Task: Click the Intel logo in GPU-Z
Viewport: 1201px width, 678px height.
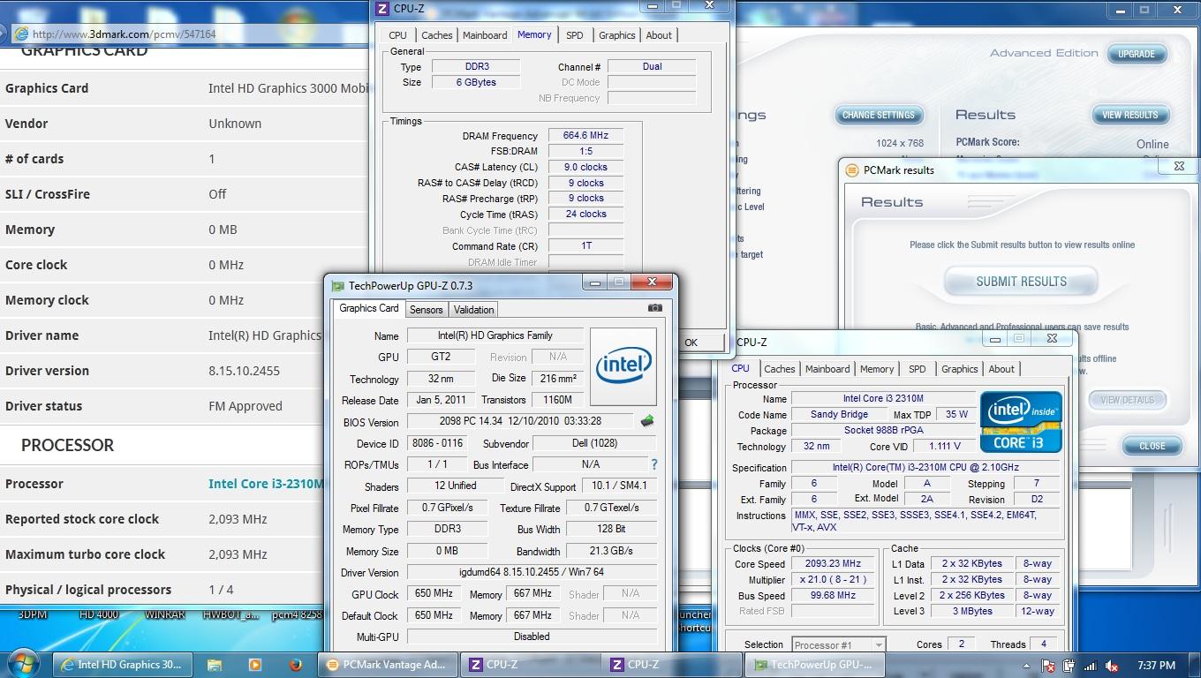Action: pyautogui.click(x=623, y=365)
